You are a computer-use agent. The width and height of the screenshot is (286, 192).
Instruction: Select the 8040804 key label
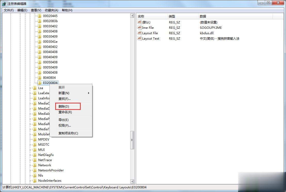[x=49, y=77]
